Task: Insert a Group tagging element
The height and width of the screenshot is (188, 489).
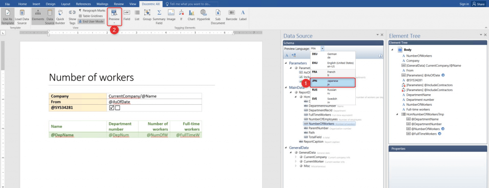Action: (147, 15)
